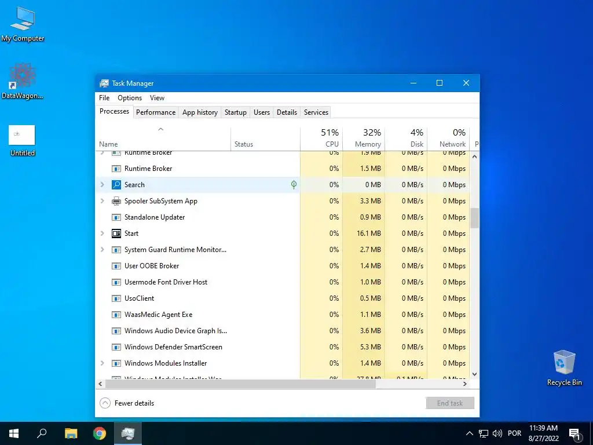
Task: Expand the Windows Modules Installer group
Action: click(x=102, y=363)
